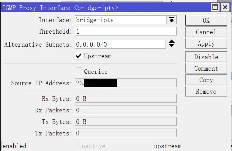Click the down arrow beside Alternative Subnets
Screen dimensions: 232x151
pos(171,45)
